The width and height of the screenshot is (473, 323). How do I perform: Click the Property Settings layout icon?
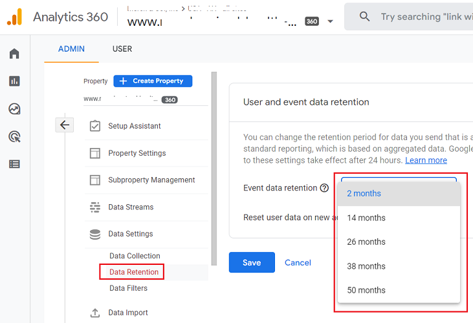tap(95, 153)
